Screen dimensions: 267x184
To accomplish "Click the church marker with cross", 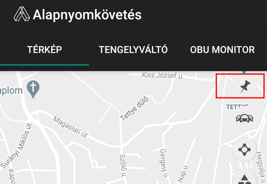I will [x=33, y=89].
